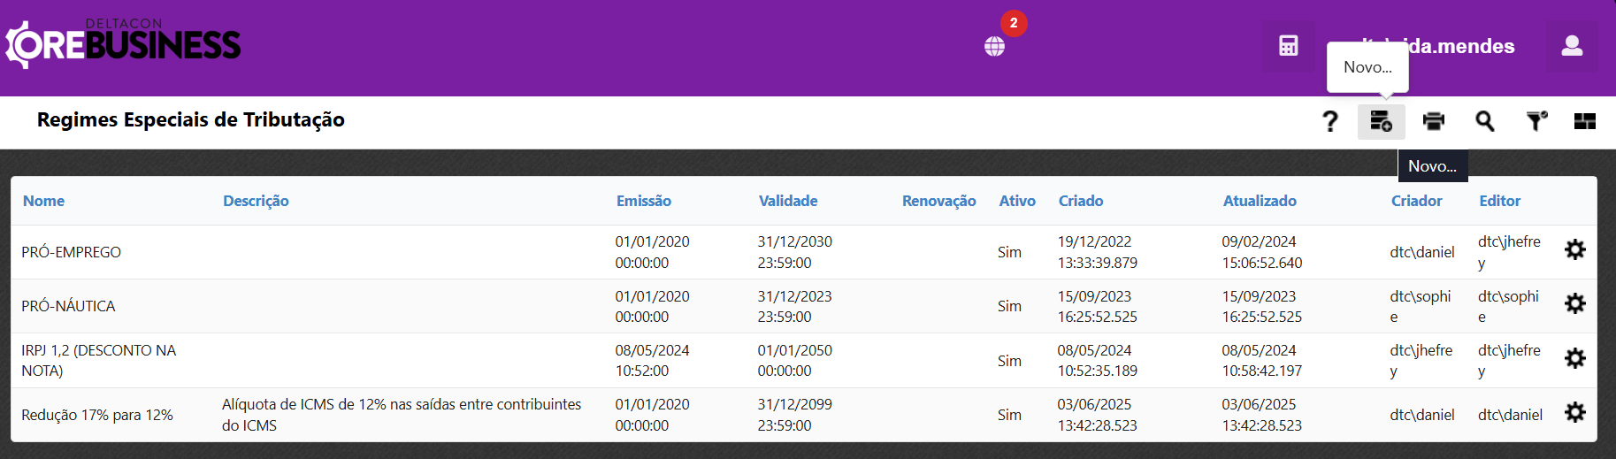Click the Ativo column header
This screenshot has width=1616, height=459.
[x=1016, y=201]
